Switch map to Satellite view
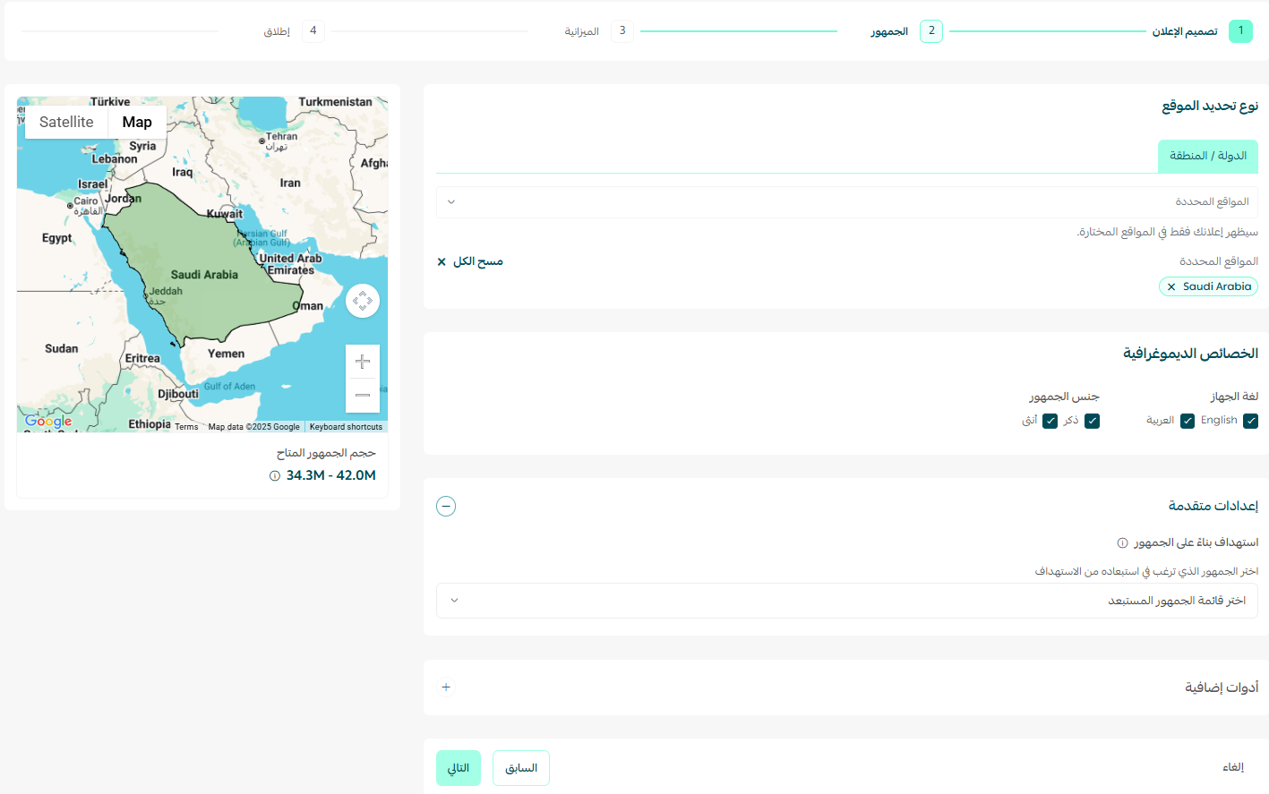Image resolution: width=1269 pixels, height=794 pixels. 66,123
